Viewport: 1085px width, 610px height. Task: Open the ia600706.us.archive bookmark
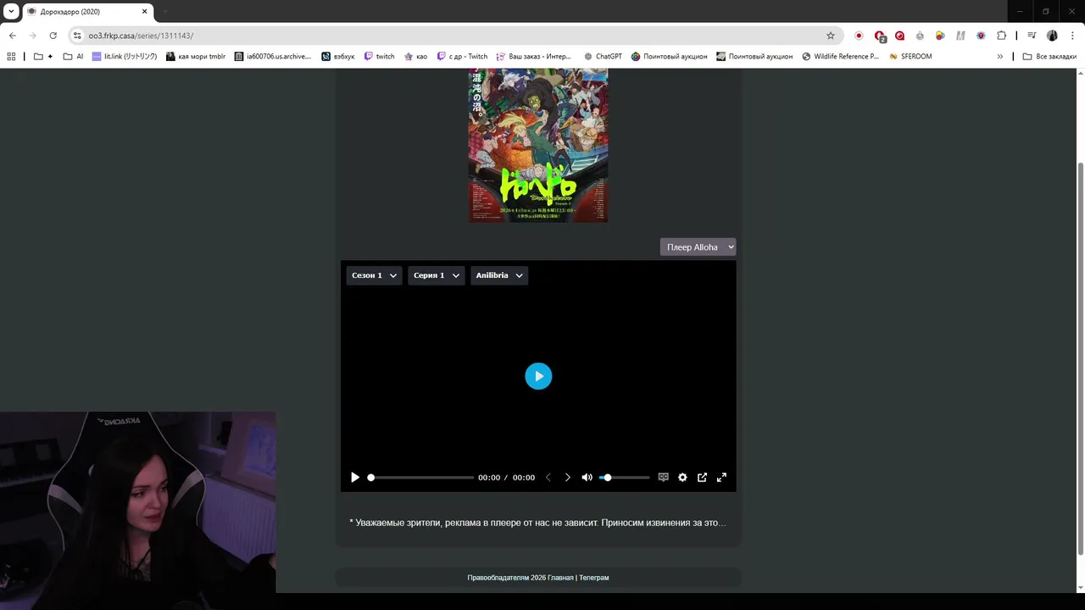[x=273, y=57]
